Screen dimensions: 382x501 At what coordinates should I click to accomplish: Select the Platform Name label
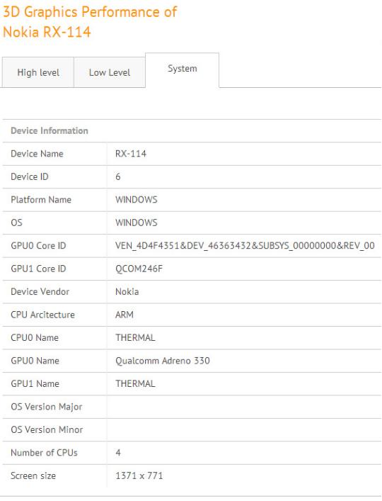tap(41, 200)
